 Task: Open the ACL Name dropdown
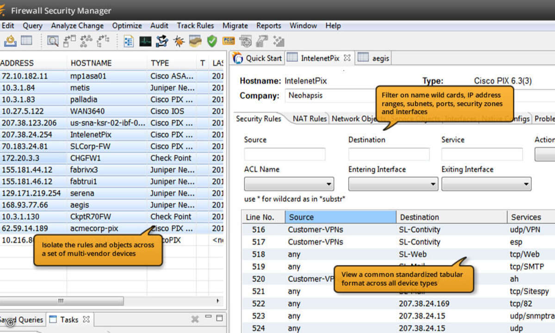coord(289,184)
